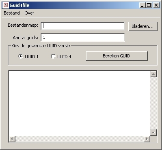Click the Bereken GUID button
The image size is (162, 150).
(117, 56)
